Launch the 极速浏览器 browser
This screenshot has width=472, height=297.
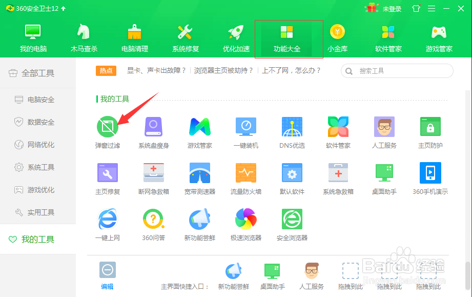[246, 224]
